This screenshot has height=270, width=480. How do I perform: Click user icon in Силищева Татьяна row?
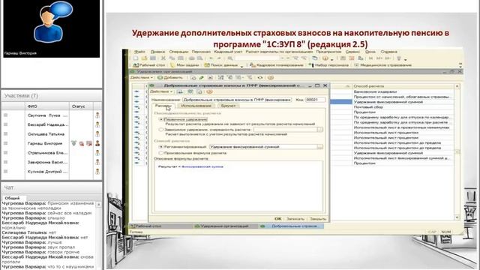[97, 133]
